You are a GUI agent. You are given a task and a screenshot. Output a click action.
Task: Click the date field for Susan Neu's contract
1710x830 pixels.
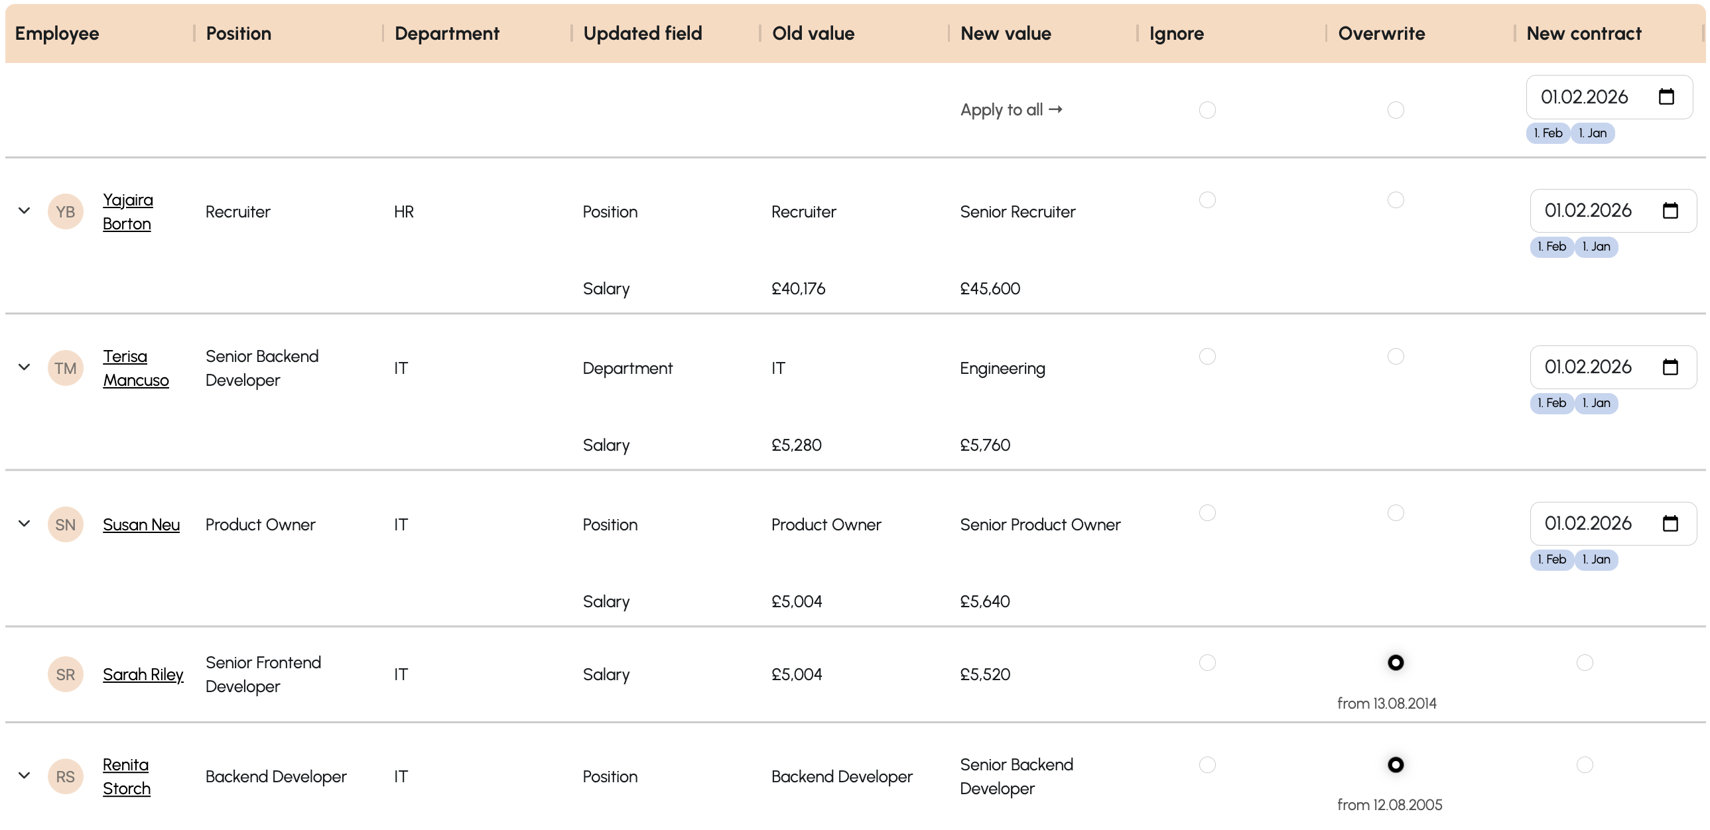pyautogui.click(x=1588, y=524)
